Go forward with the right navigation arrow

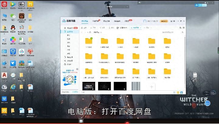click(85, 32)
